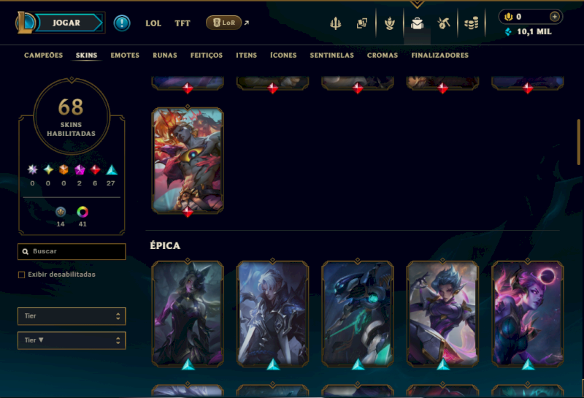Screen dimensions: 584x398
Task: Add RP with the plus icon
Action: click(555, 17)
